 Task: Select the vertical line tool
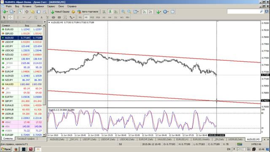[18, 17]
